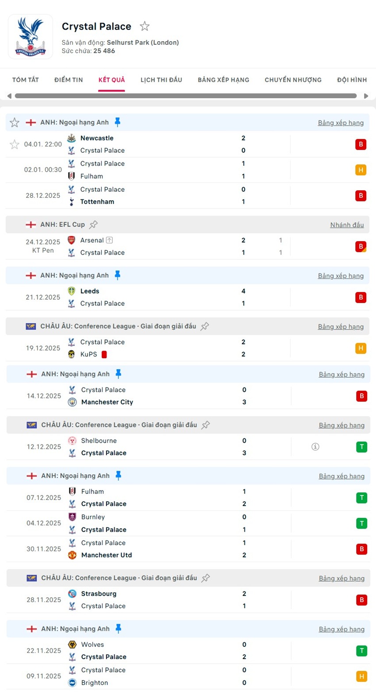The height and width of the screenshot is (695, 376).
Task: Open the Bảng xếp hạng link for Ngoại hạng Anh
Action: [341, 123]
